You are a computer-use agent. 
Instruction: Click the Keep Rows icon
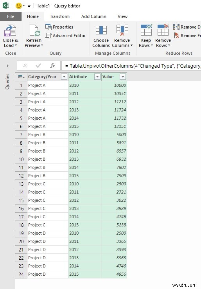146,30
